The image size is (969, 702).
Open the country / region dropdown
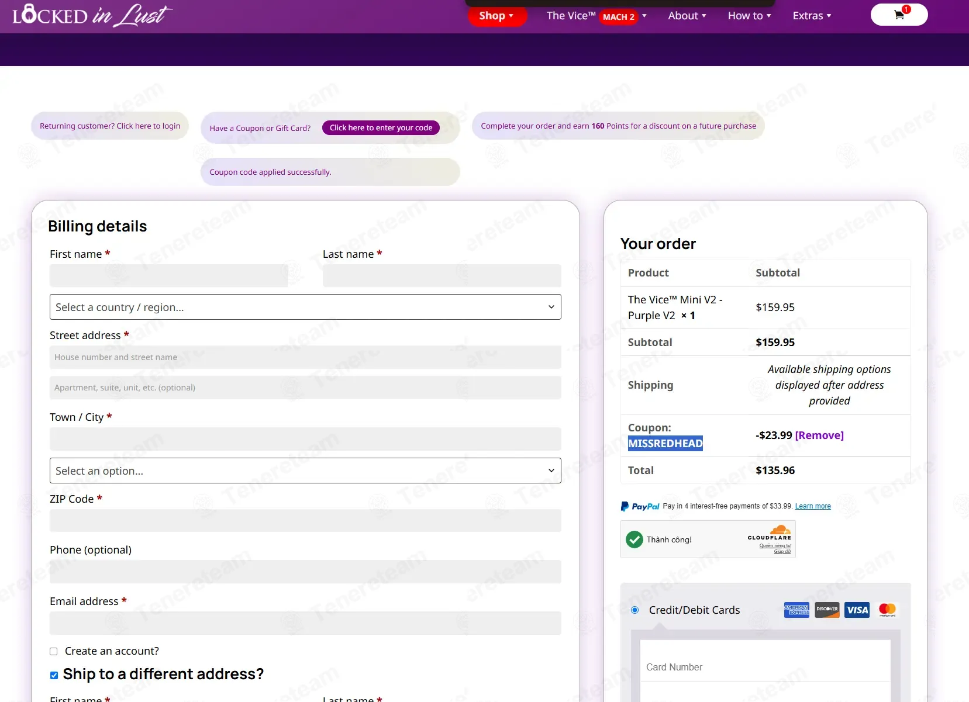pyautogui.click(x=305, y=307)
